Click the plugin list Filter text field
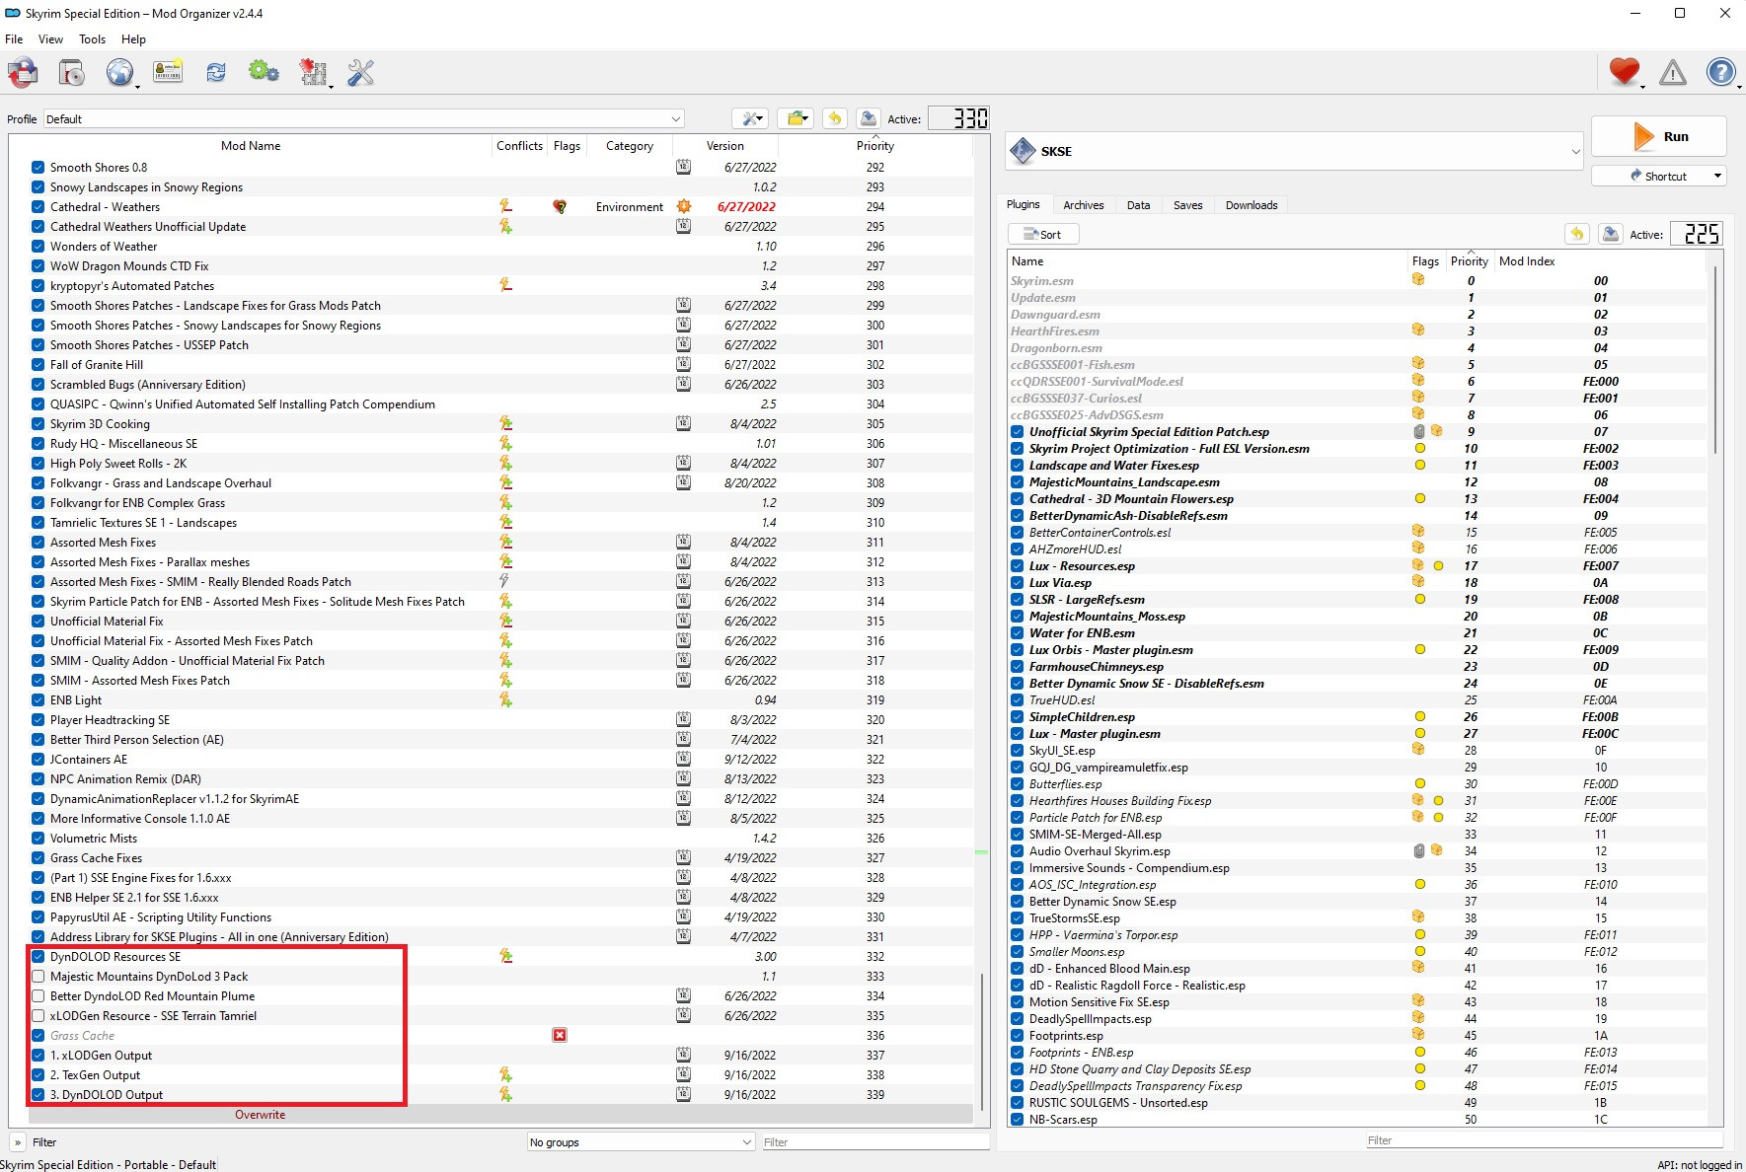Viewport: 1746px width, 1172px height. point(1544,1139)
